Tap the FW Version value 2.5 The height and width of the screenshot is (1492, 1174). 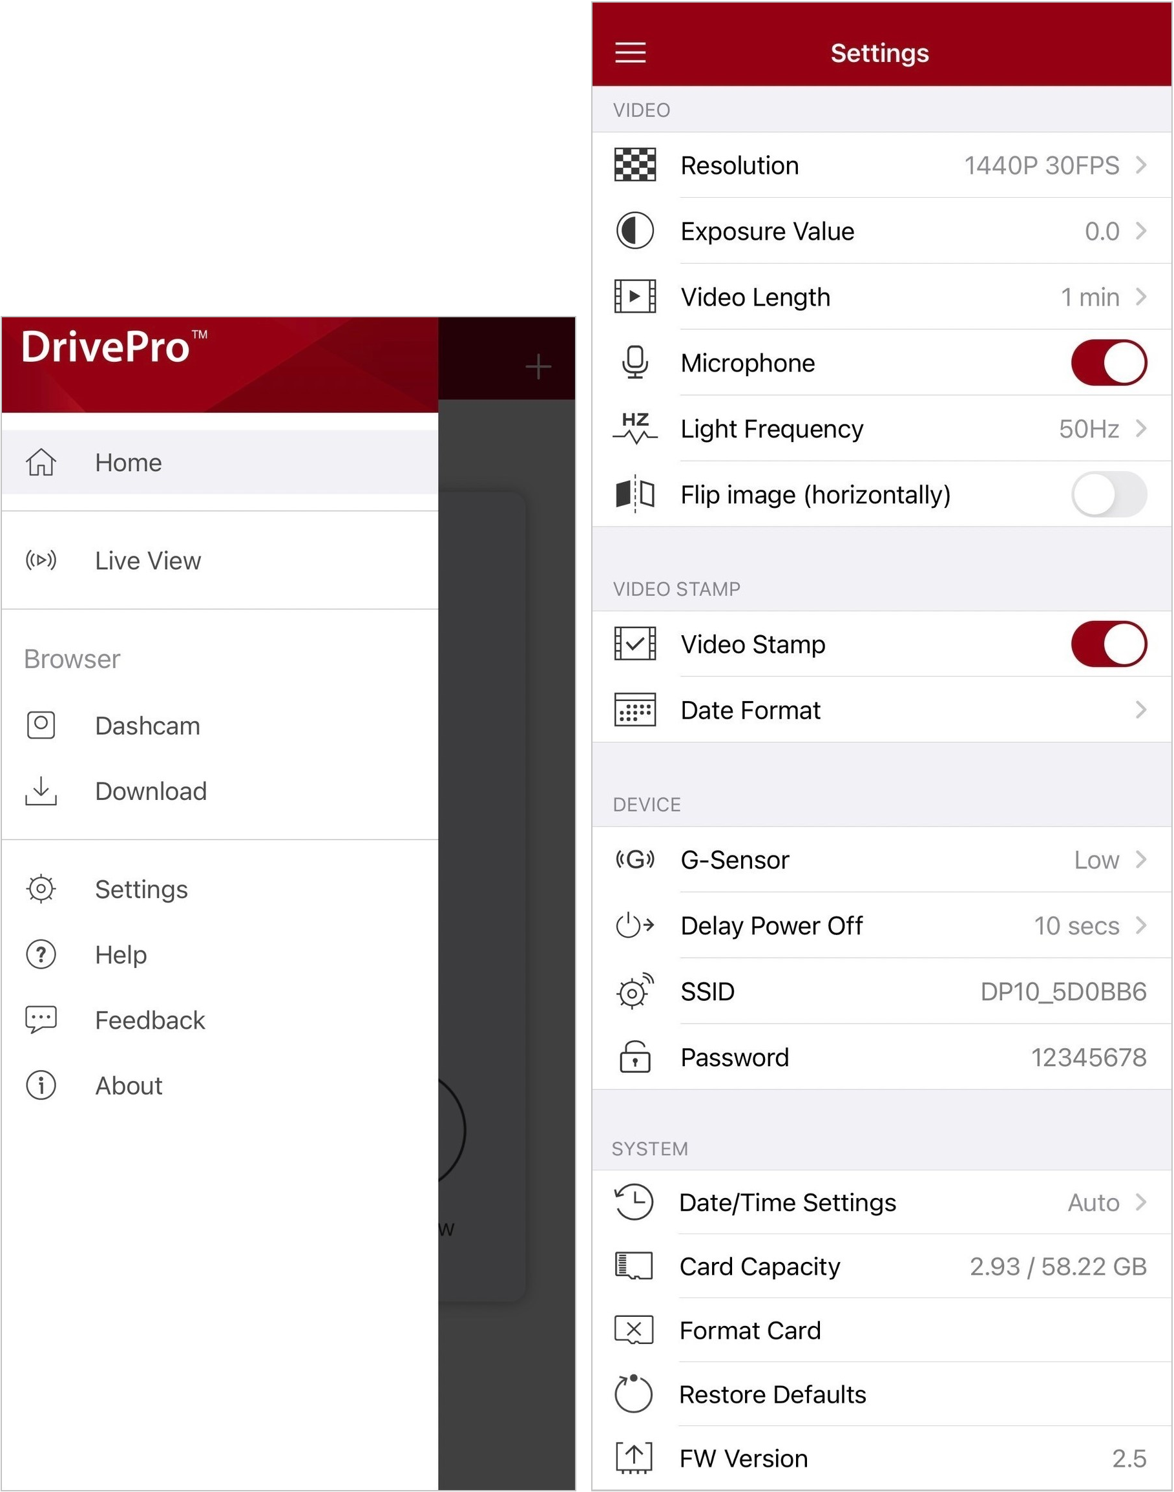click(x=1129, y=1458)
